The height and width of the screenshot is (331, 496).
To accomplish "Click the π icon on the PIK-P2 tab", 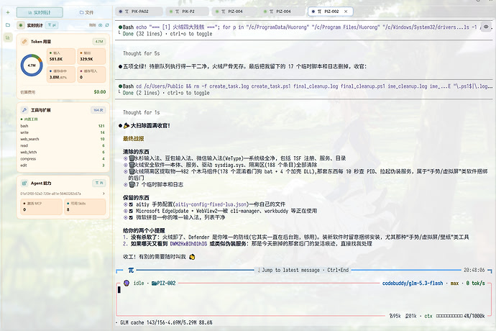I will tap(177, 12).
